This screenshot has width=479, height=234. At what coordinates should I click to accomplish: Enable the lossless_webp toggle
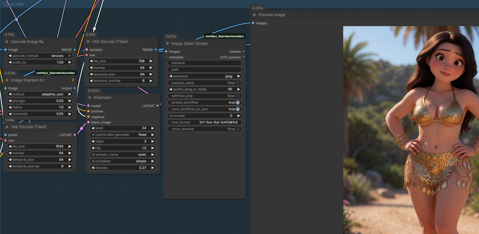pos(238,83)
